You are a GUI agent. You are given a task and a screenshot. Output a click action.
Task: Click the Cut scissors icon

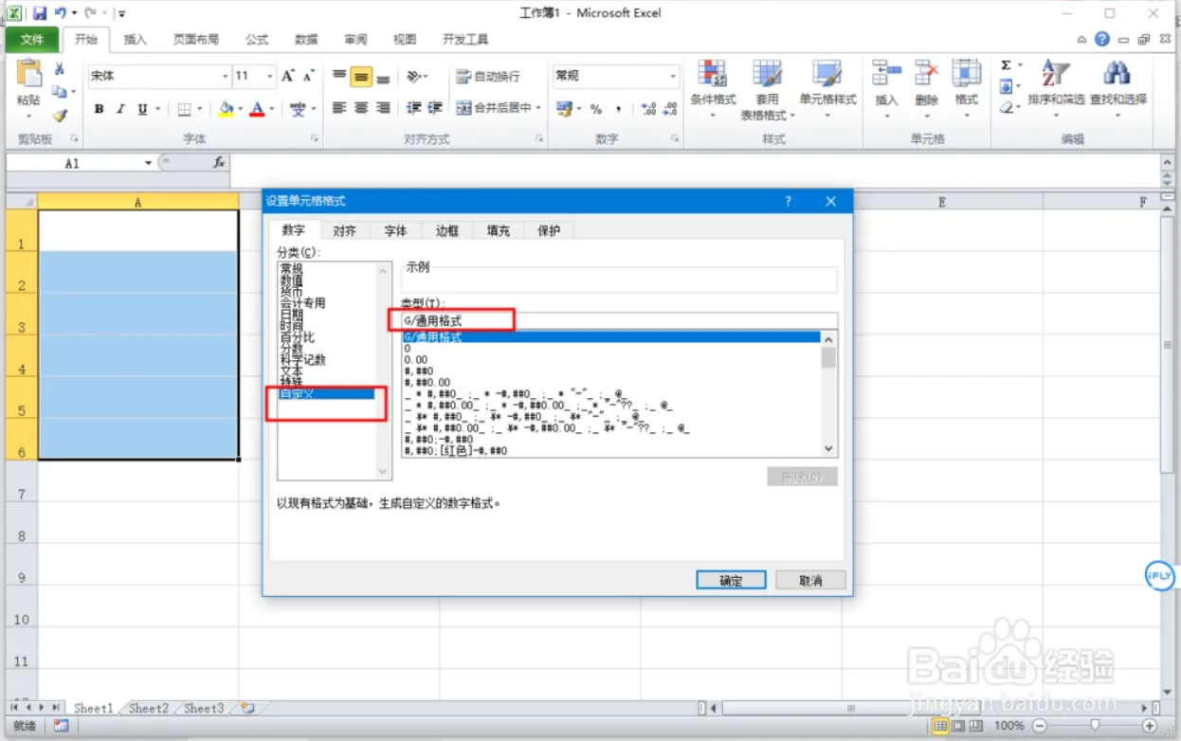60,69
